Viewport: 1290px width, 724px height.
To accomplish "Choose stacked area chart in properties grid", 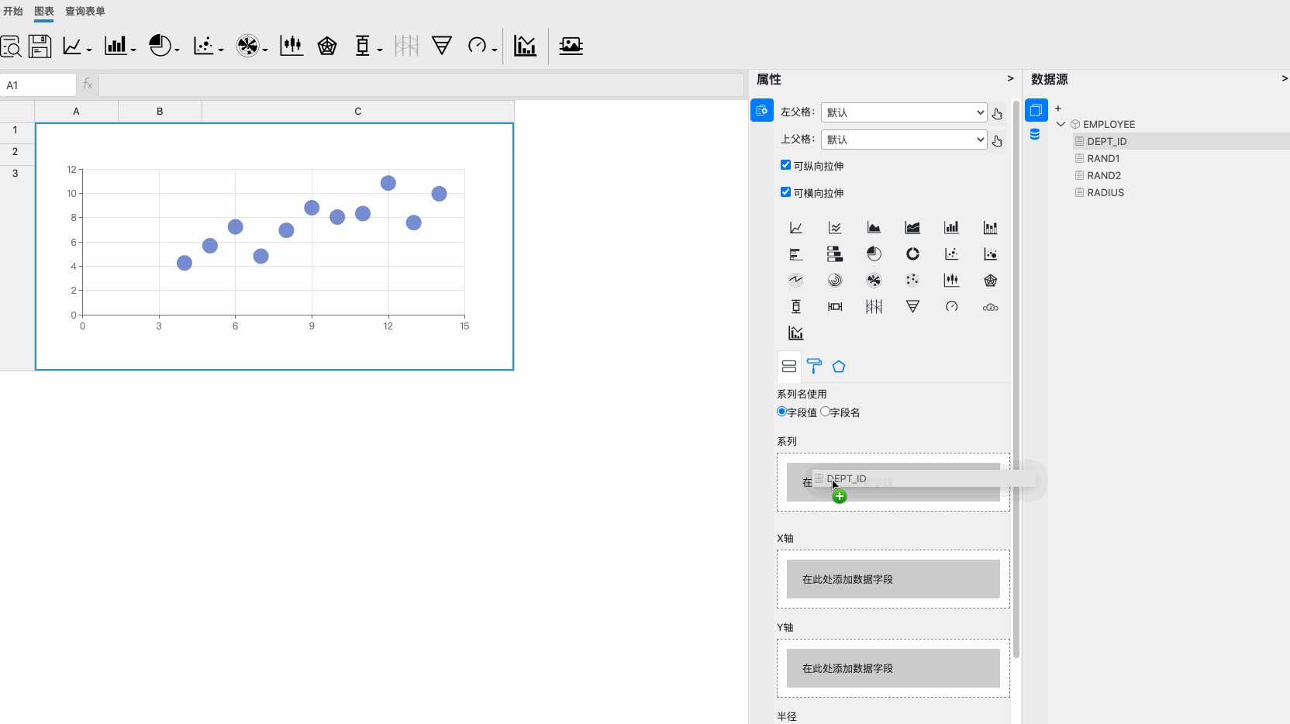I will pos(912,228).
